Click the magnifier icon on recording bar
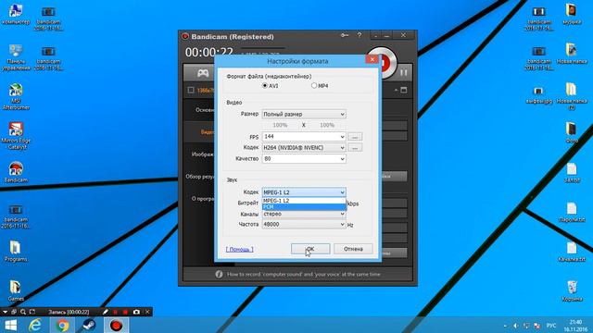Viewport: 593px width, 333px height. point(23,312)
